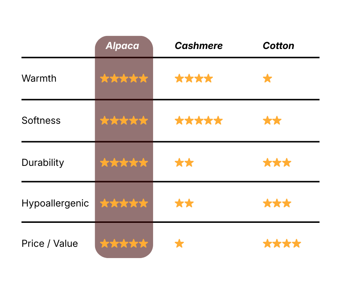
Task: Click Alpaca's Hypoallergenic star rating
Action: coord(124,203)
